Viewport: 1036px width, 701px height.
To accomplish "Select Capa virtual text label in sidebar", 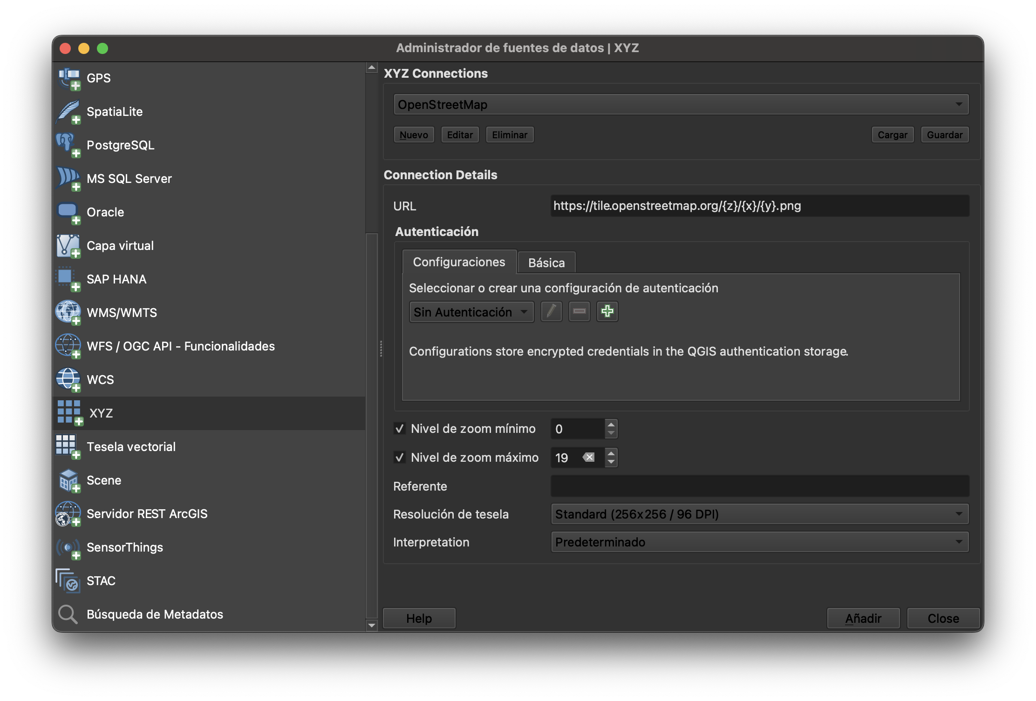I will pyautogui.click(x=120, y=246).
